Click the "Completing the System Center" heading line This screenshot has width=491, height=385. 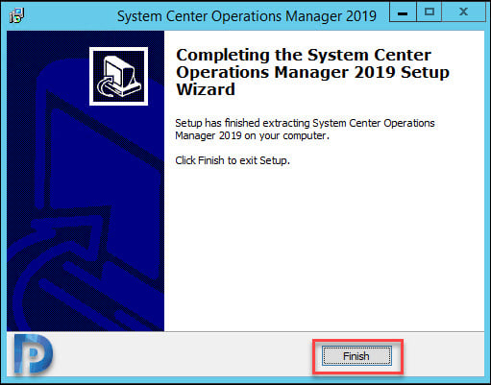point(304,55)
